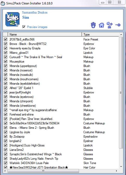This screenshot has width=126, height=175.
Task: Select small eye ring by sugarandcaffeine row
Action: pos(61,110)
